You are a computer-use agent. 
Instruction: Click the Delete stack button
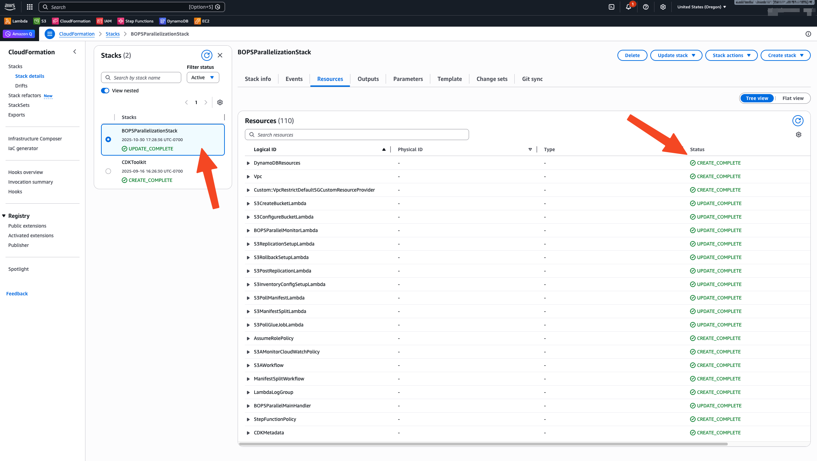[x=632, y=55]
